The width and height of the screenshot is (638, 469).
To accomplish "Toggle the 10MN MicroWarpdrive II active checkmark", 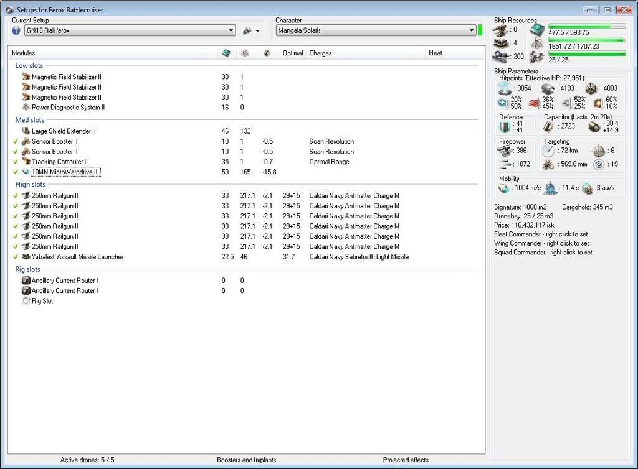I will point(16,172).
